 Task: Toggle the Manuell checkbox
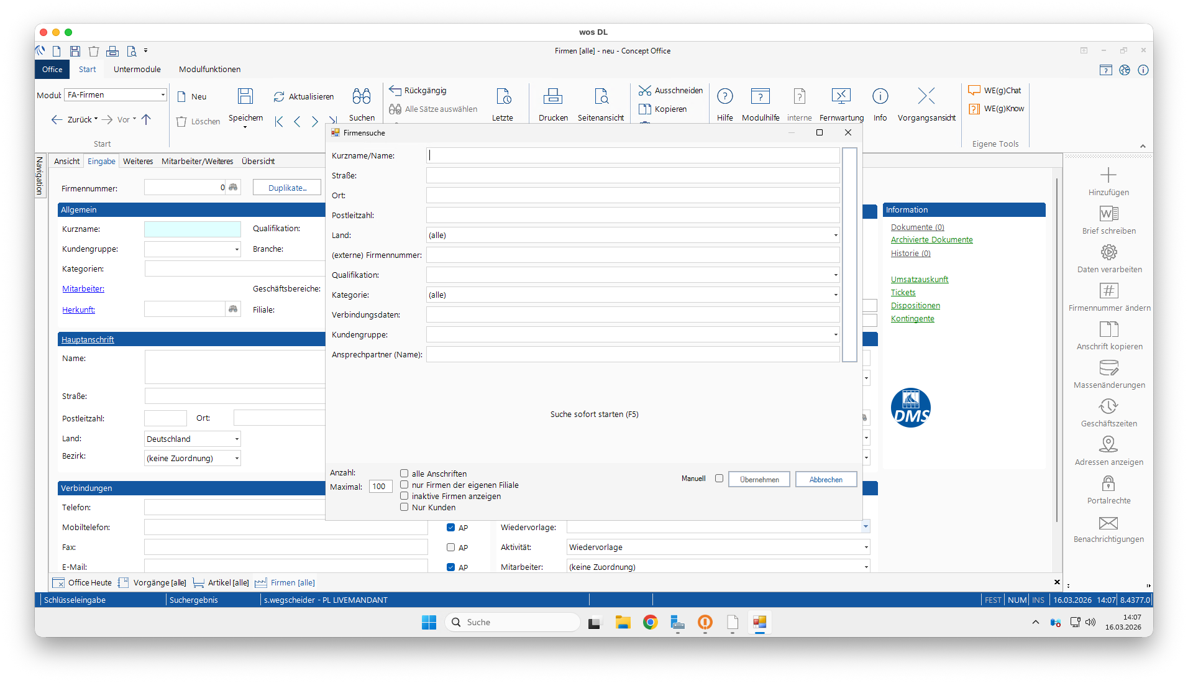(719, 479)
